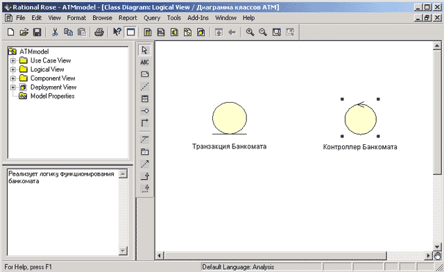Click in the documentation text area

(x=62, y=212)
